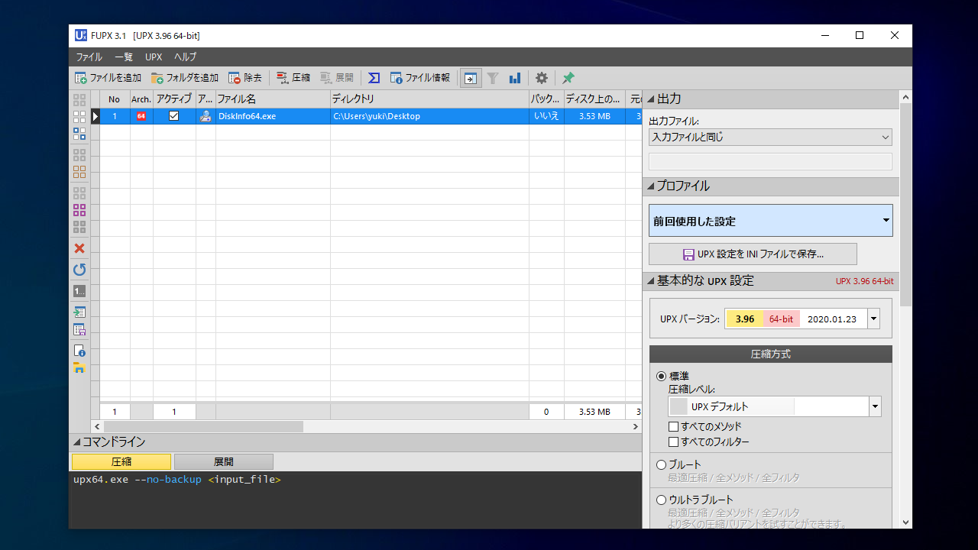
Task: Collapse the 'プロファイル' section
Action: pyautogui.click(x=651, y=186)
